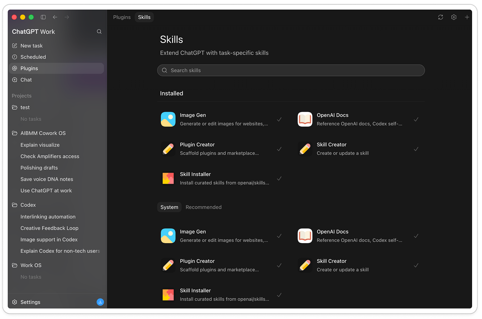Toggle checkmark for installed Skill Creator skill

[416, 149]
